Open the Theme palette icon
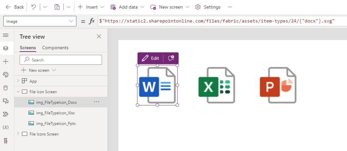Image resolution: width=347 pixels, height=151 pixels. tap(6, 75)
